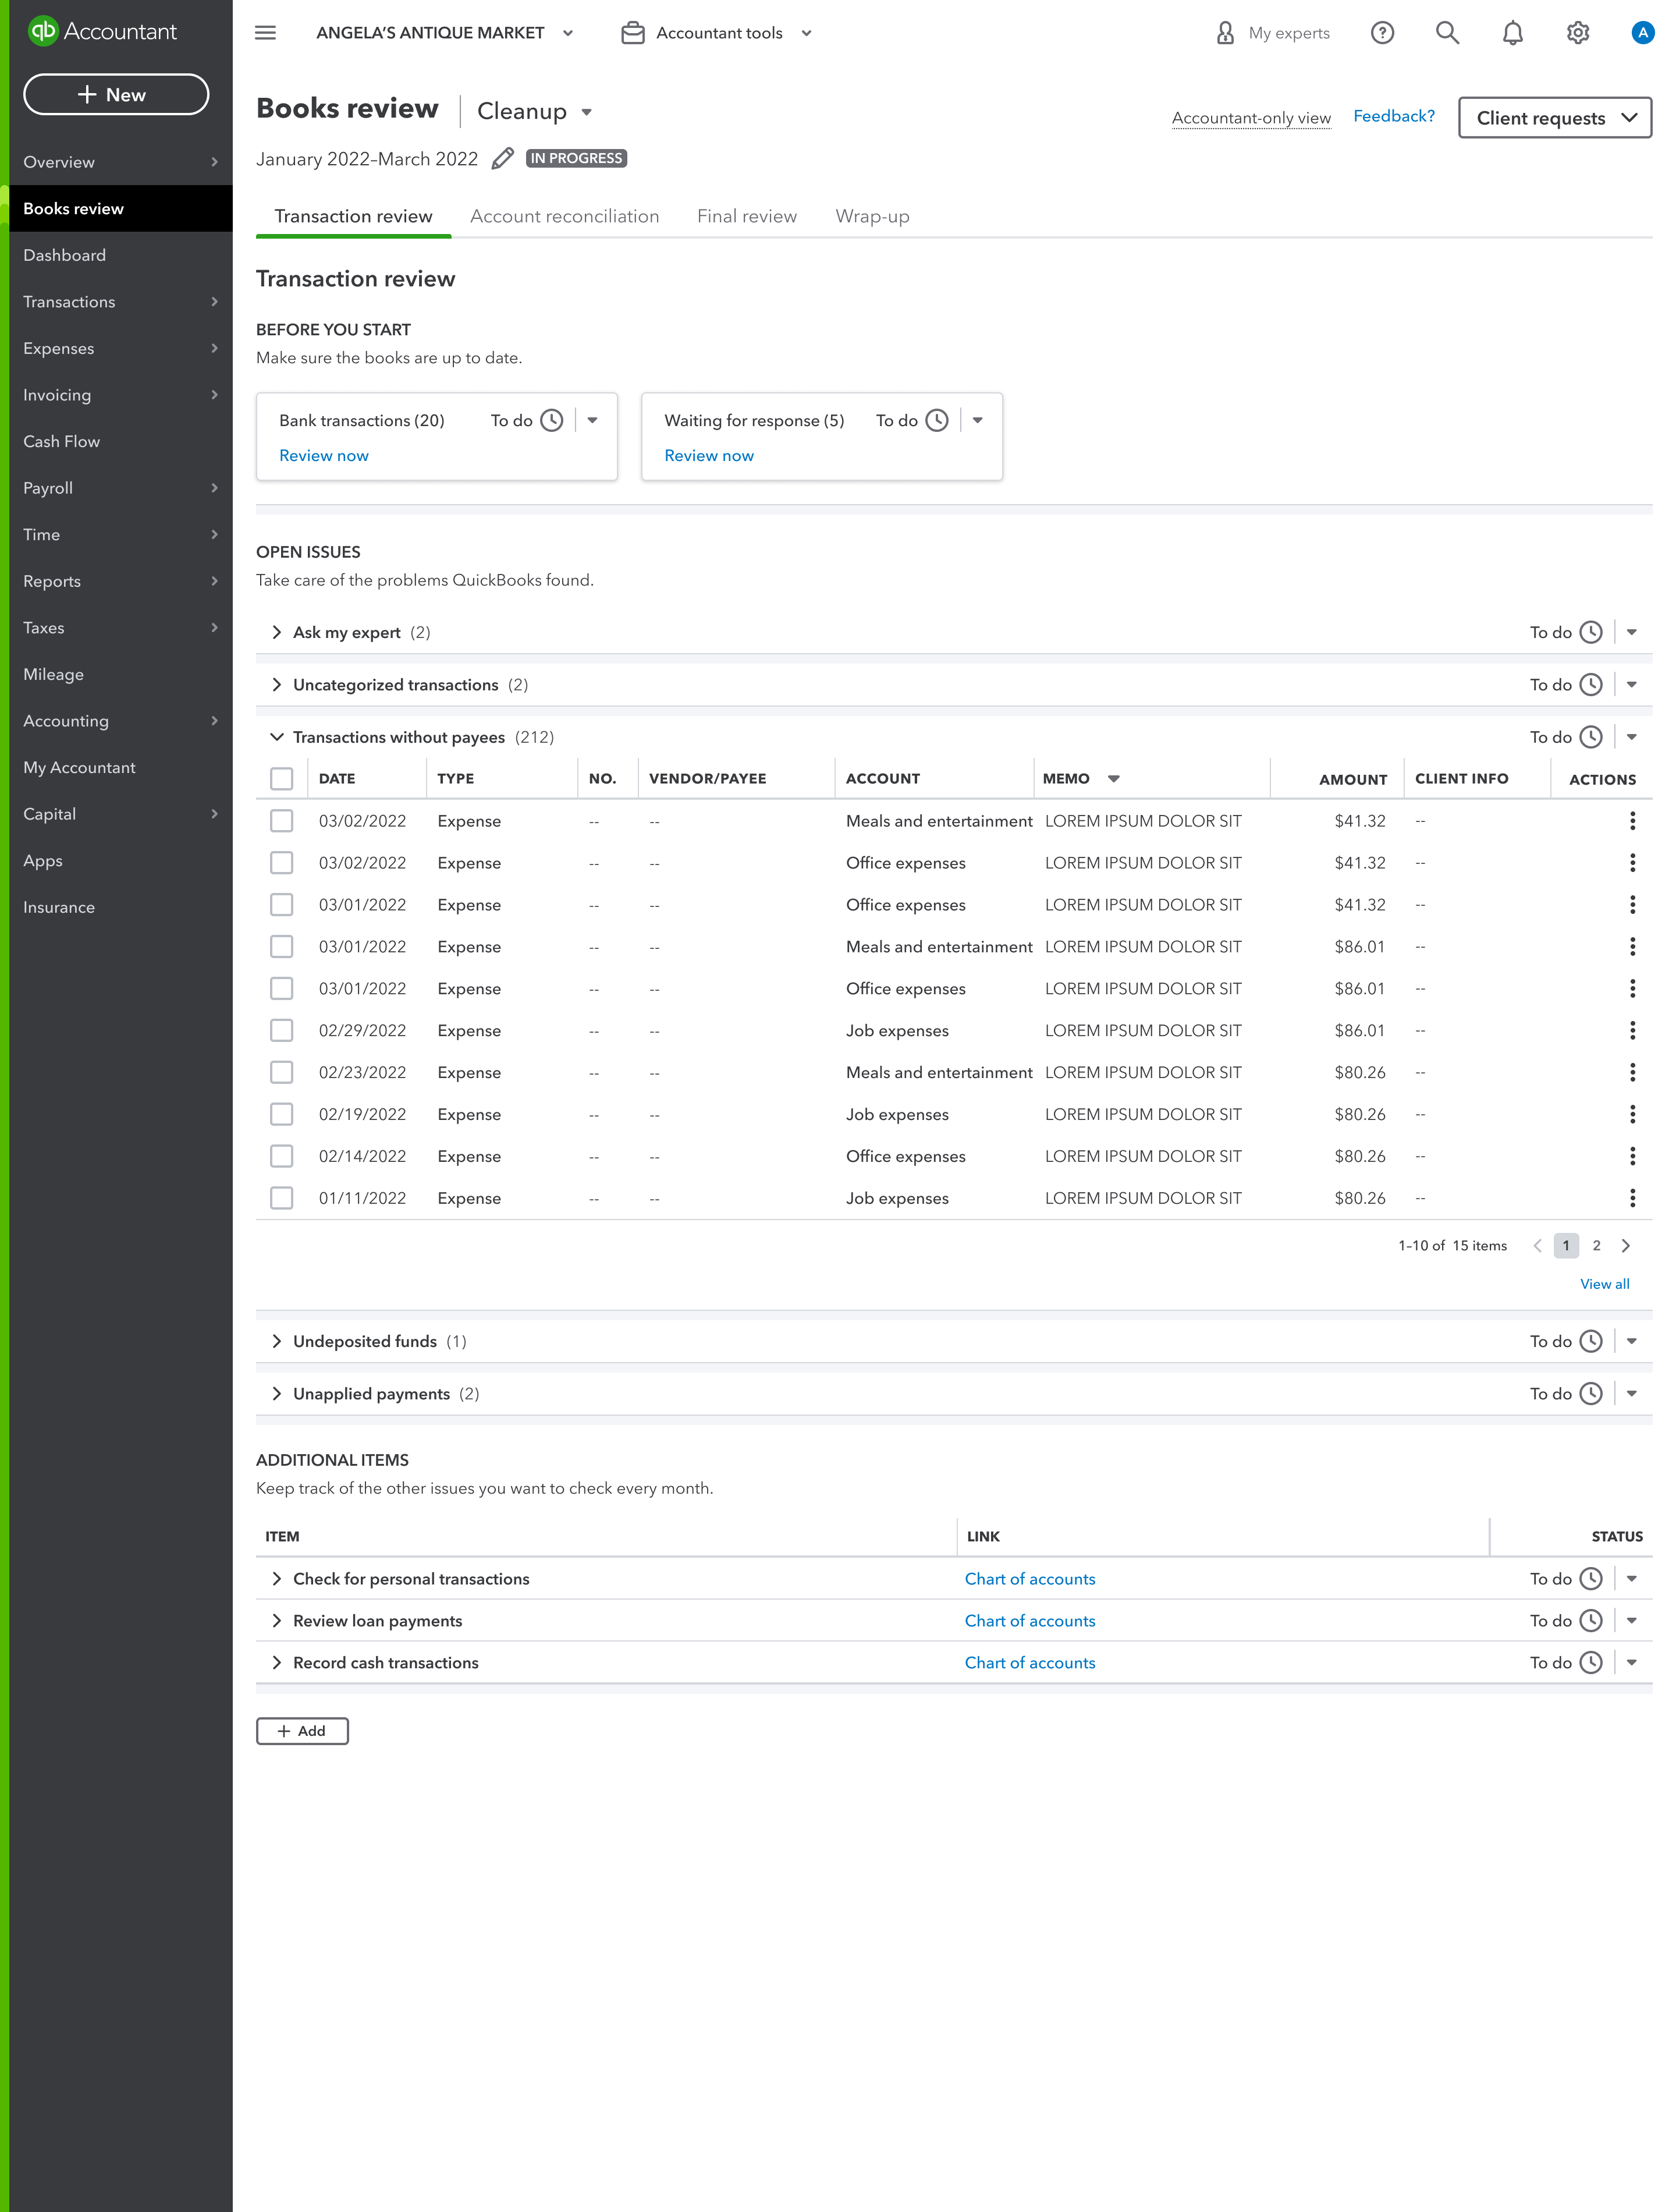
Task: Open the My experts person icon
Action: (x=1225, y=33)
